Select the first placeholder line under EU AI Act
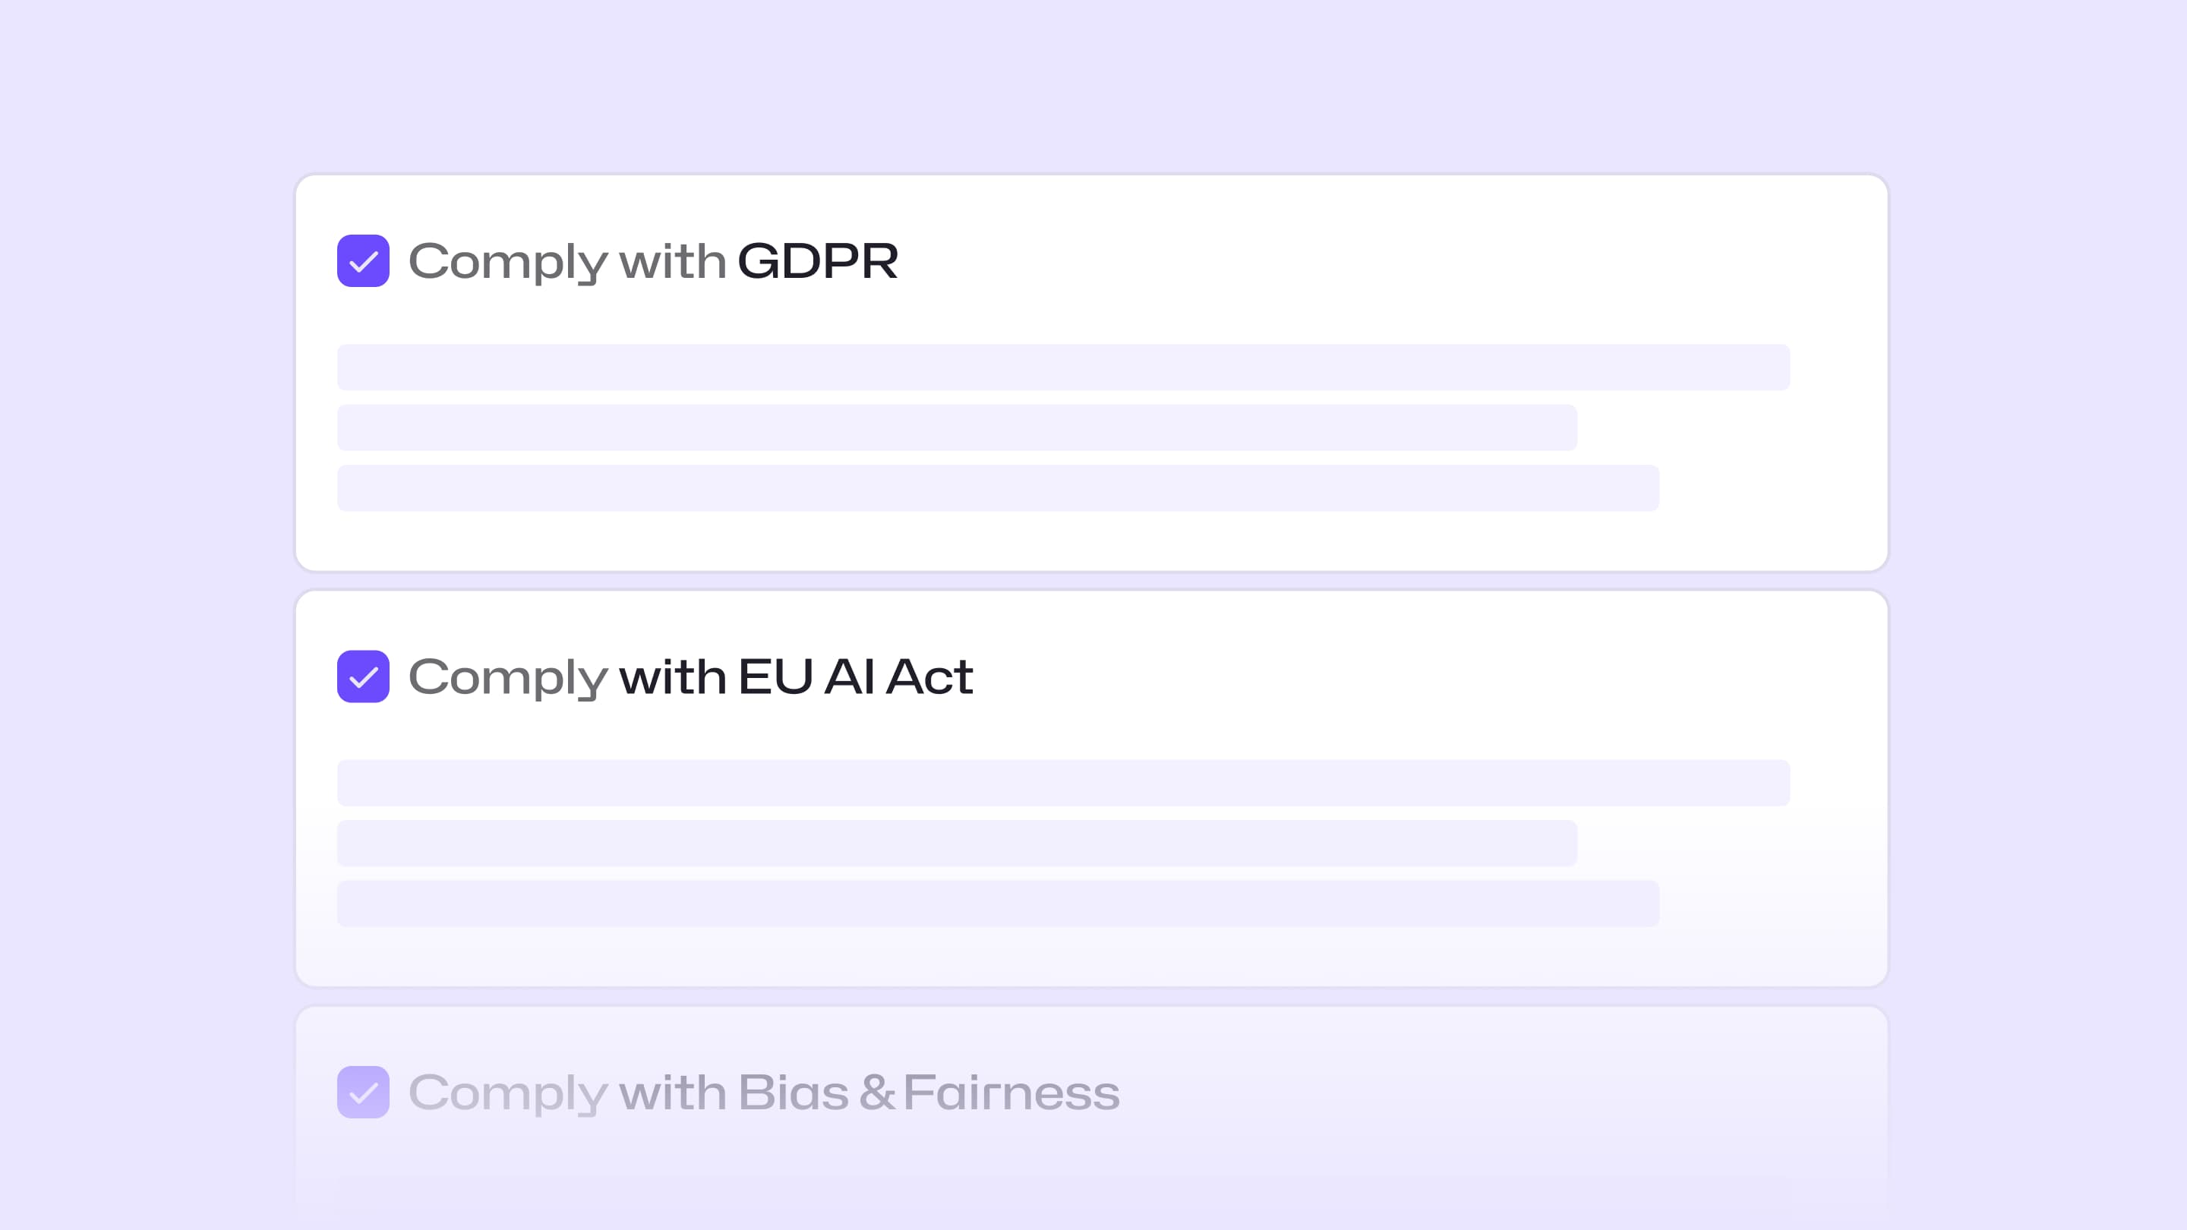This screenshot has height=1230, width=2187. [x=1063, y=783]
